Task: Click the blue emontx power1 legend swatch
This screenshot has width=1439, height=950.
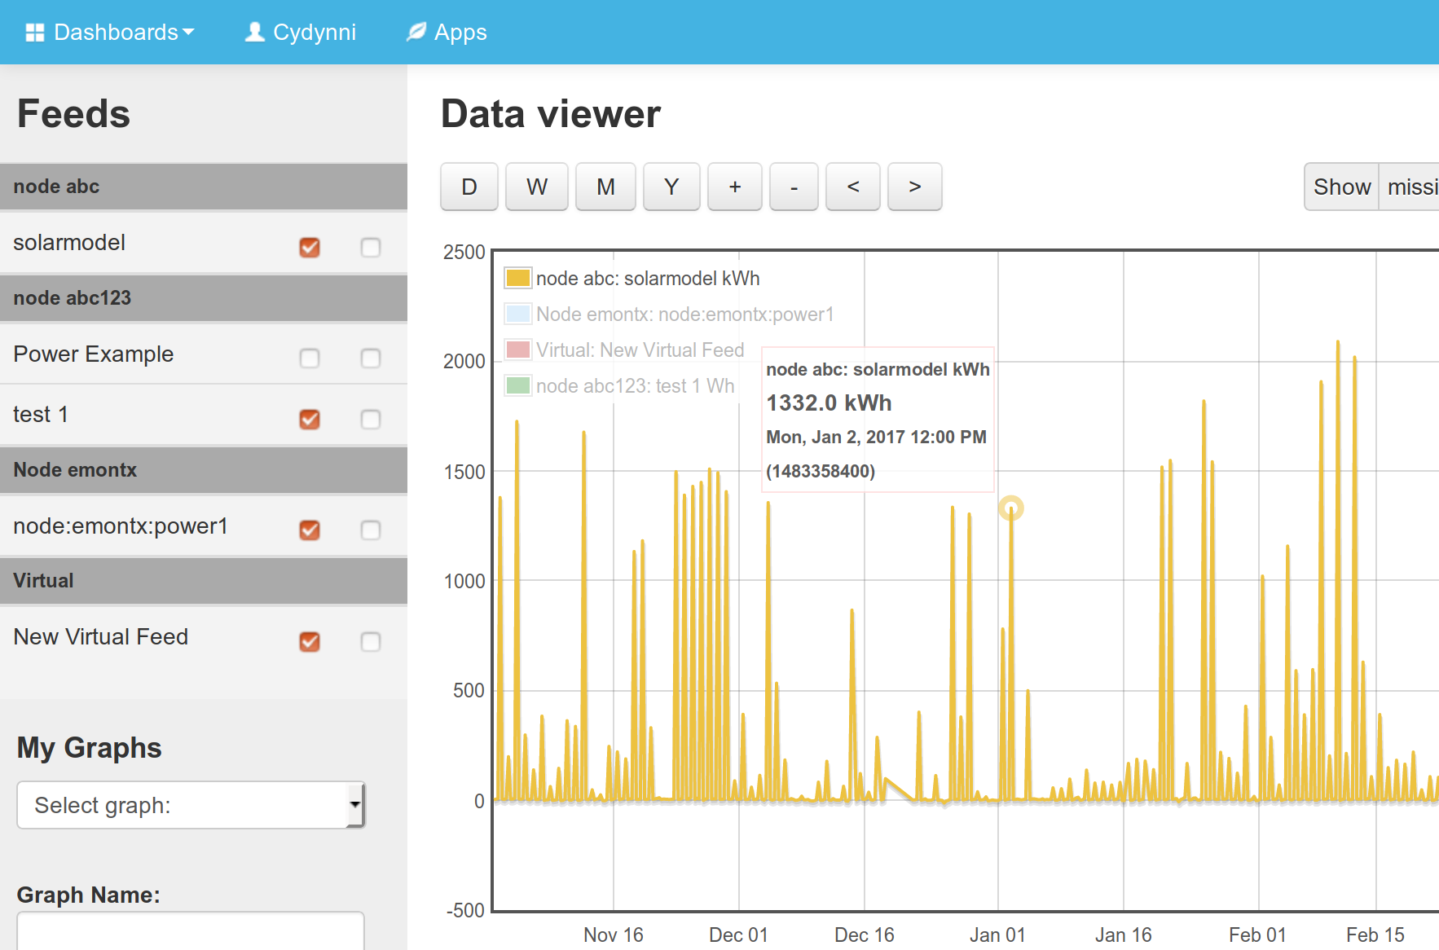Action: point(518,314)
